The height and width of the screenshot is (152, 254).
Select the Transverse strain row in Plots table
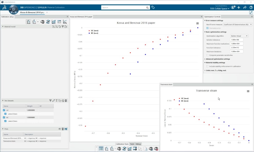click(32, 141)
